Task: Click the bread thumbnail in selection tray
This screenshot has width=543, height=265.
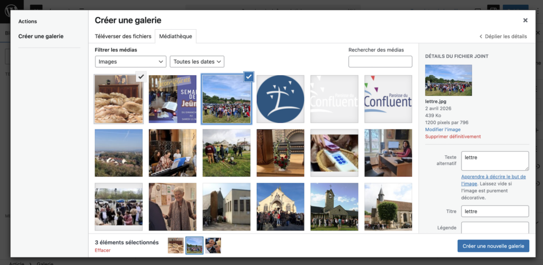Action: (176, 245)
